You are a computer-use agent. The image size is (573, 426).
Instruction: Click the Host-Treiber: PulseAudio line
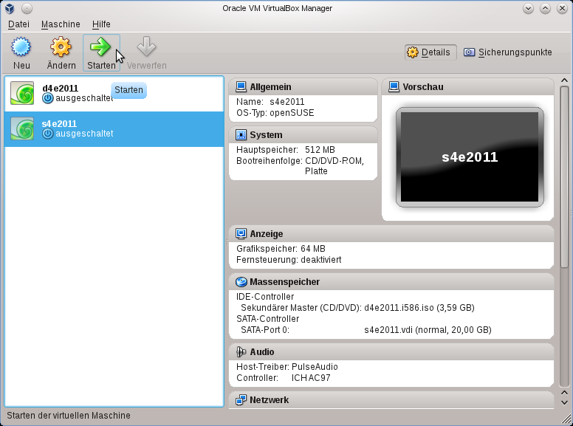coord(286,367)
